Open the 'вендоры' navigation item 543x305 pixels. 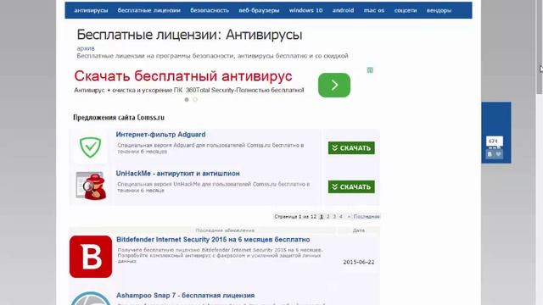click(x=439, y=10)
